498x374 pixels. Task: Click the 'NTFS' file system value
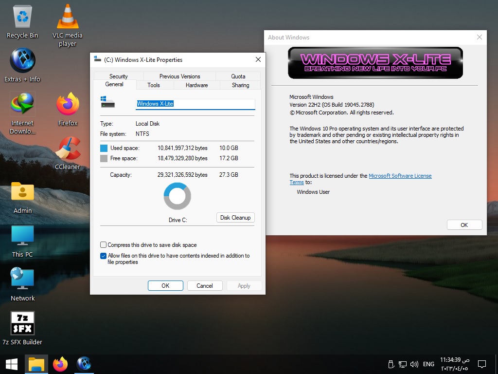(142, 134)
